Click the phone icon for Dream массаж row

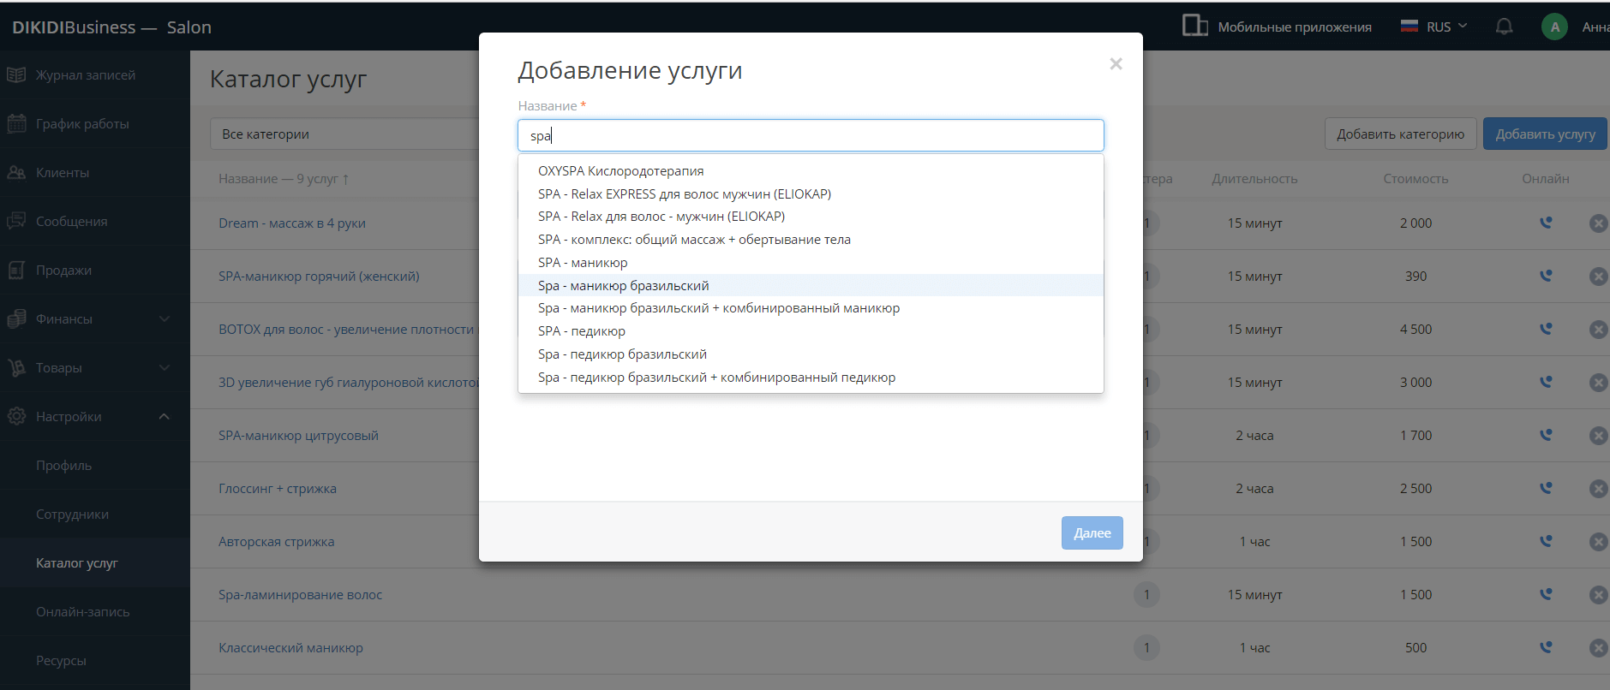pos(1546,223)
